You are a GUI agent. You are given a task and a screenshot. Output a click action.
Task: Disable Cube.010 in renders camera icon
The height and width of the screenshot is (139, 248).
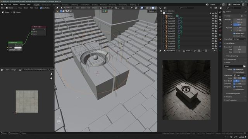(x=215, y=39)
